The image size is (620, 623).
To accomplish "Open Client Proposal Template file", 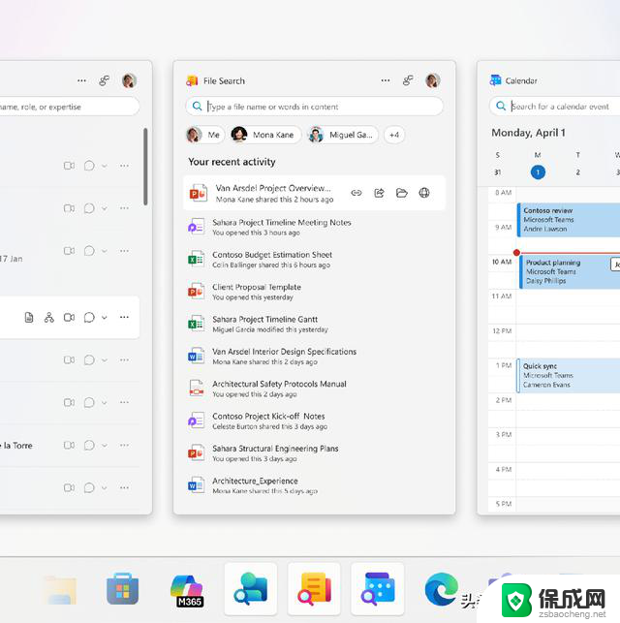I will pos(314,292).
